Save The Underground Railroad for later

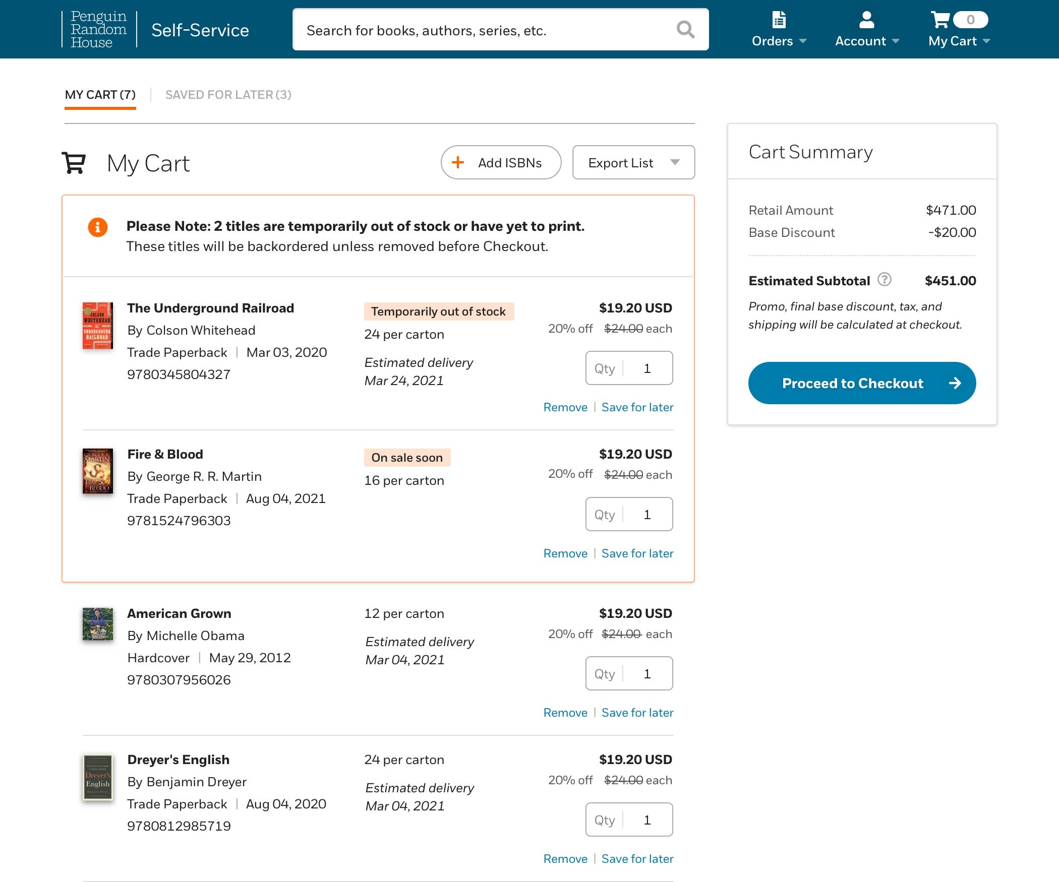click(x=637, y=407)
